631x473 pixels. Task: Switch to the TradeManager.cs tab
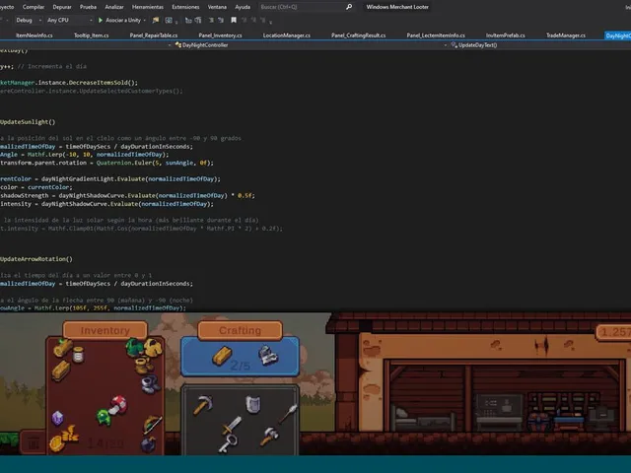pyautogui.click(x=565, y=35)
